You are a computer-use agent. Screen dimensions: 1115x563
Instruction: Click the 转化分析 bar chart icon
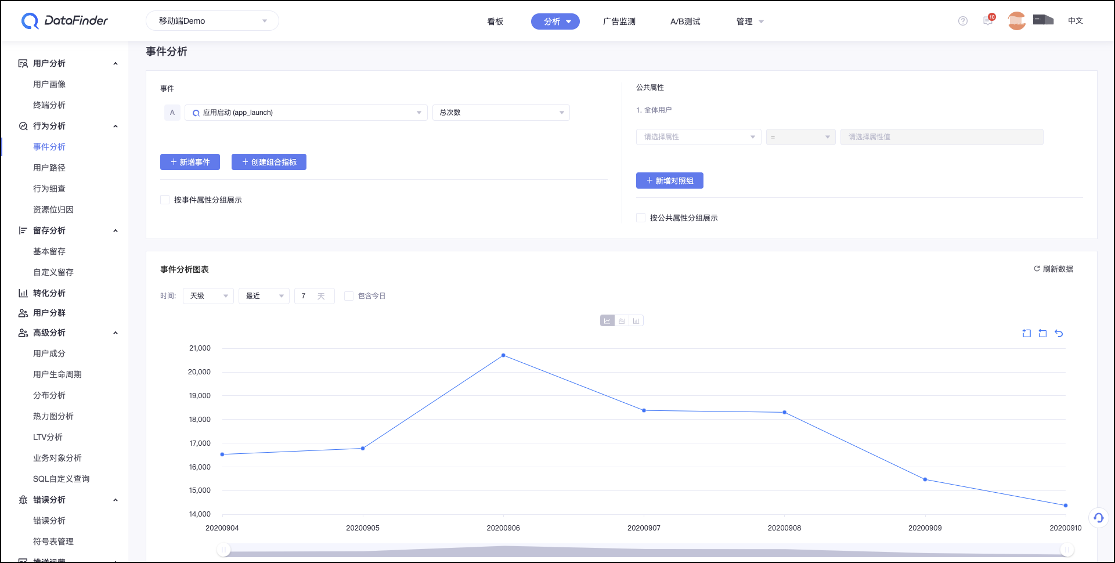pyautogui.click(x=23, y=293)
